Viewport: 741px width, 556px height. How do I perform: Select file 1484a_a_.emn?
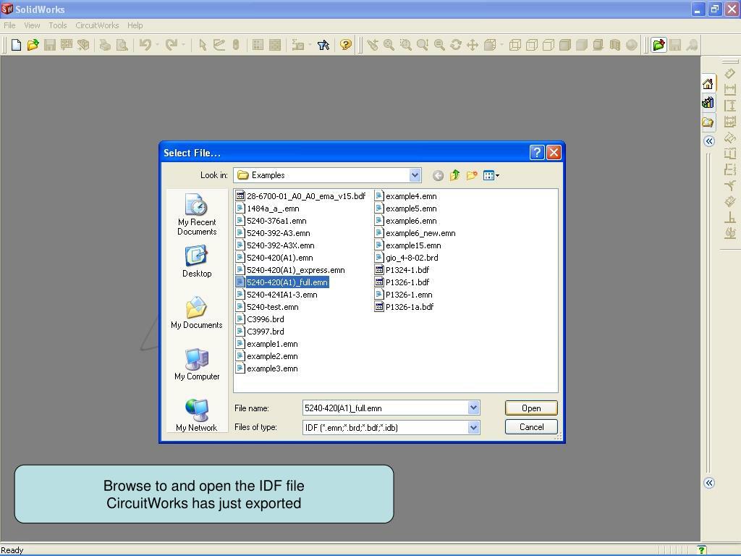click(x=268, y=208)
